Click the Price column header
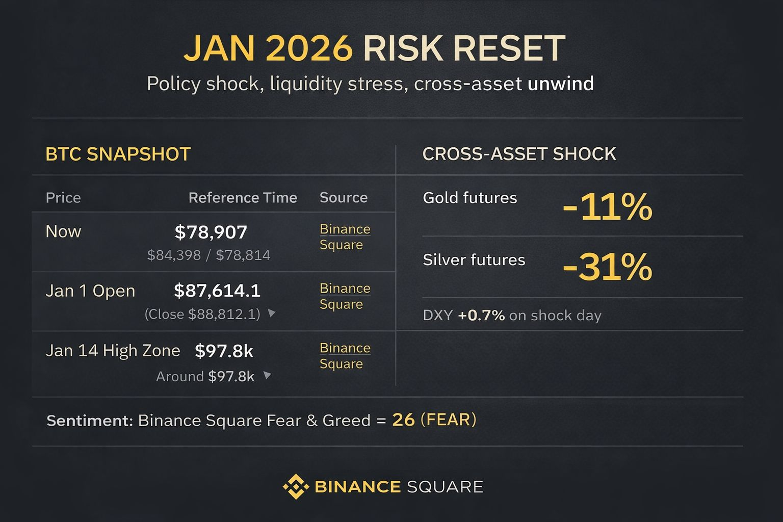This screenshot has height=522, width=783. (63, 198)
